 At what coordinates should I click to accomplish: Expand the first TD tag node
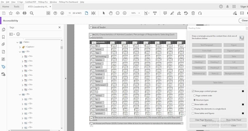coord(23,99)
